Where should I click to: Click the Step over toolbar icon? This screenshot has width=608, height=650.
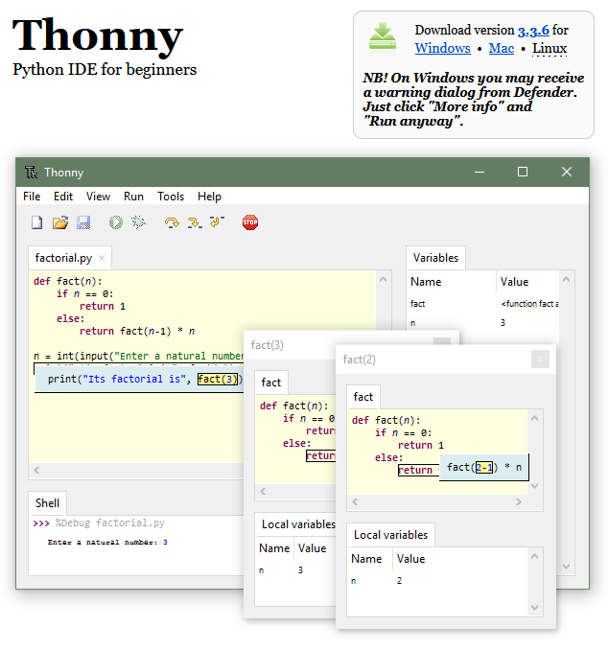pos(172,222)
